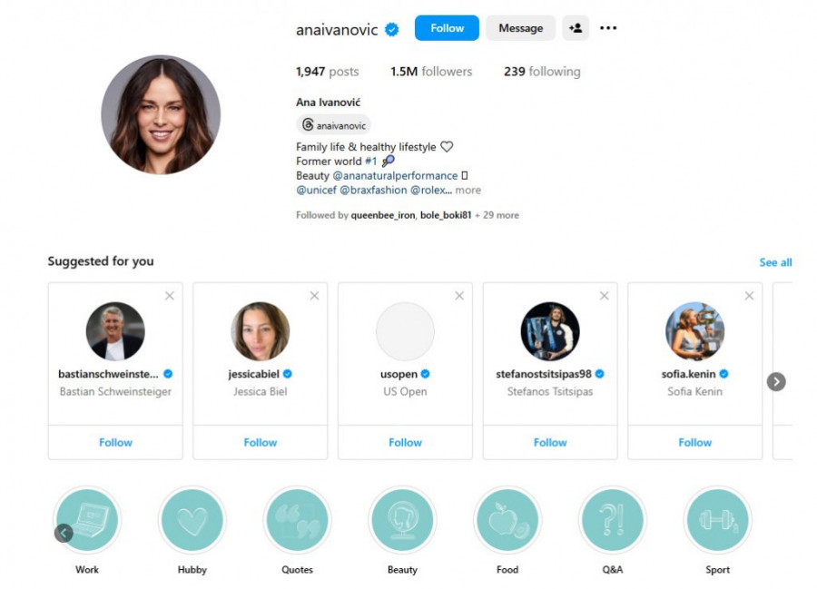Open the Quotes story highlight
The width and height of the screenshot is (817, 589).
pyautogui.click(x=297, y=520)
